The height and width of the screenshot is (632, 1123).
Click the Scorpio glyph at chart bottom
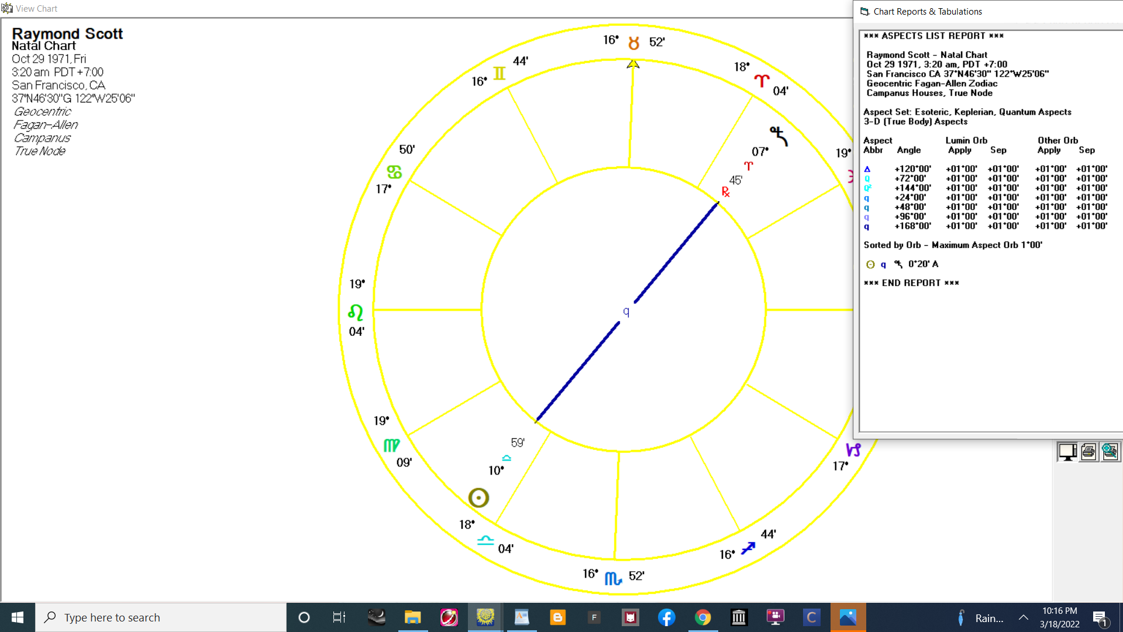[x=613, y=578]
